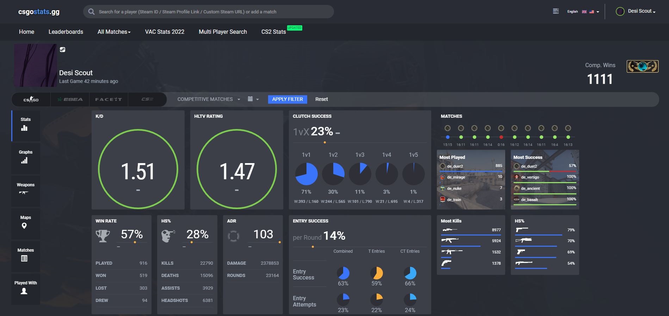The width and height of the screenshot is (669, 316).
Task: Click the weapon icon with 8977 kills
Action: (x=450, y=230)
